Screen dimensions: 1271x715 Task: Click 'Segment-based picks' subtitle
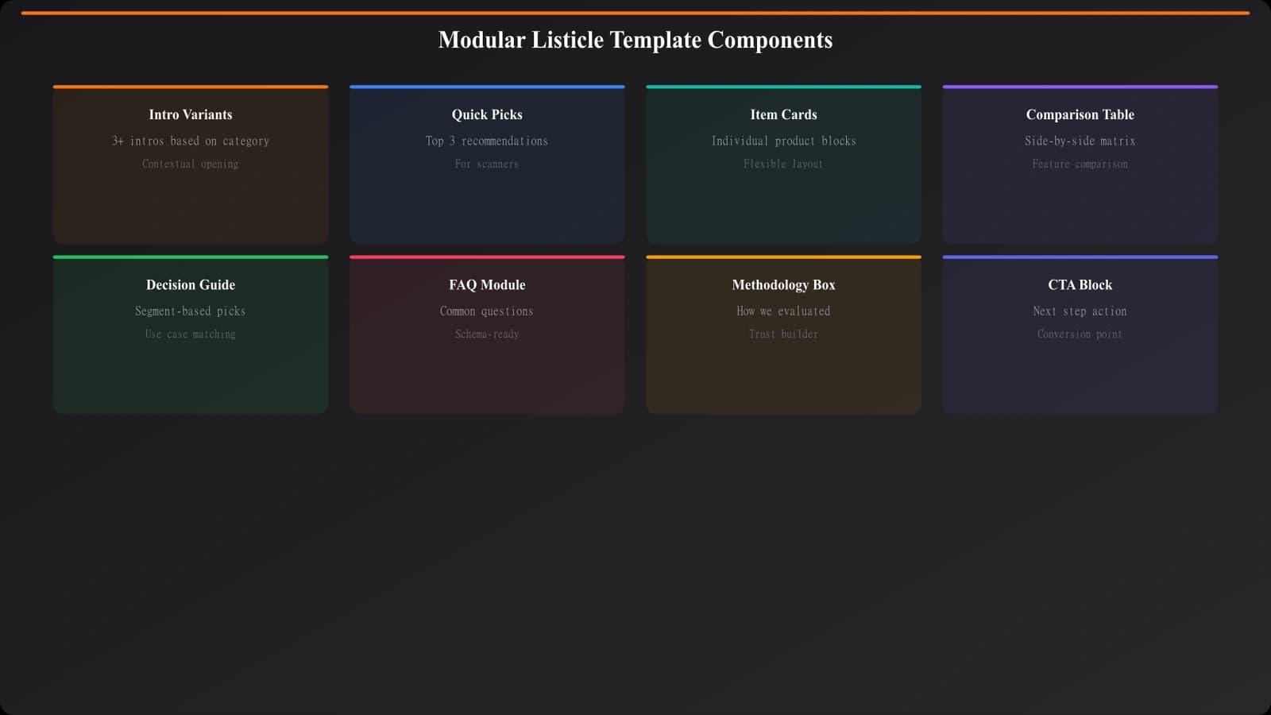click(x=190, y=311)
